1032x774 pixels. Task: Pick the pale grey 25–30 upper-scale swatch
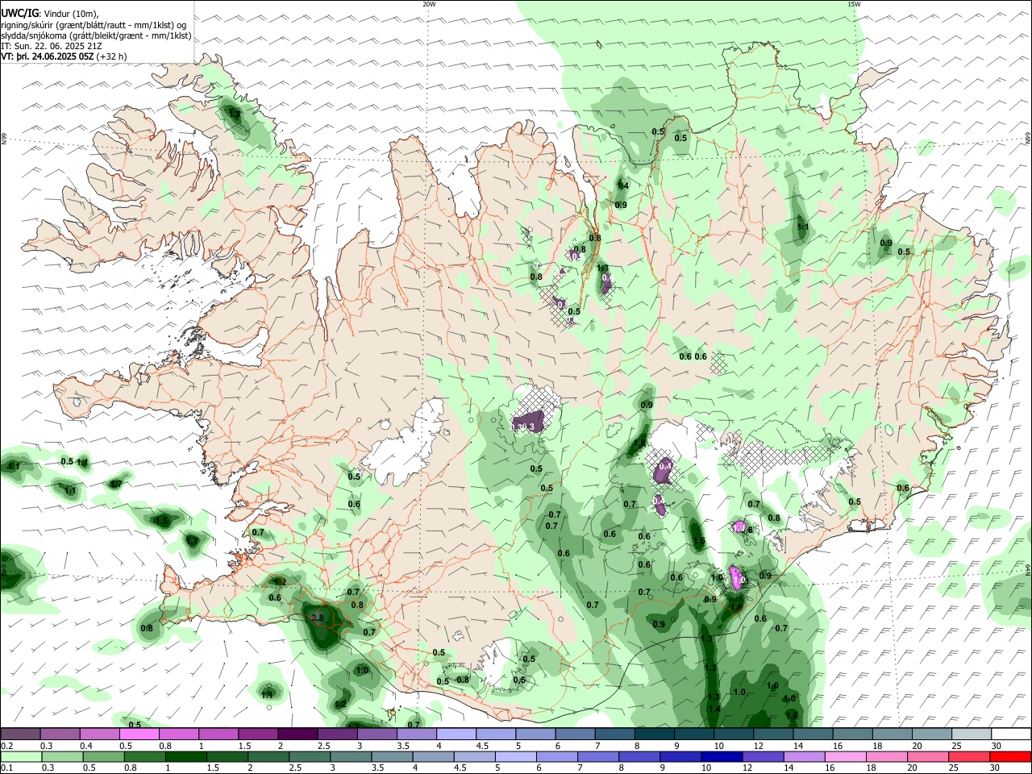(971, 734)
